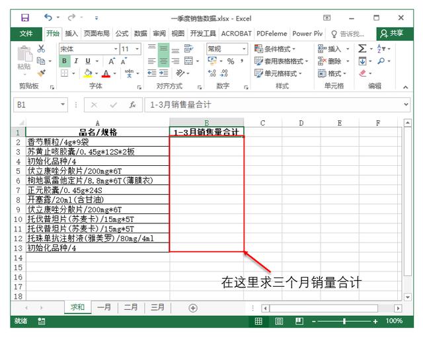Click the Fill down icon
The width and height of the screenshot is (423, 337).
point(362,61)
